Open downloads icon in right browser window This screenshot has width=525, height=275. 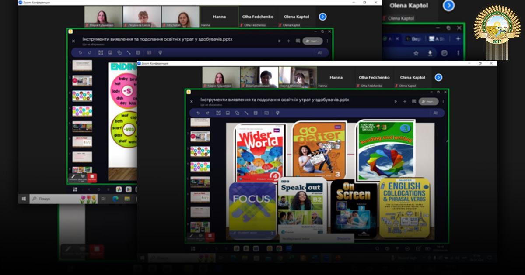[x=430, y=53]
